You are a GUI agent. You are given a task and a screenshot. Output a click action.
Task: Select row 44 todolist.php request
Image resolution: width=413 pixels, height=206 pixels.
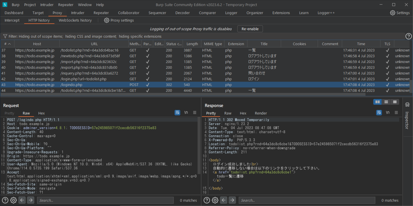pos(204,90)
